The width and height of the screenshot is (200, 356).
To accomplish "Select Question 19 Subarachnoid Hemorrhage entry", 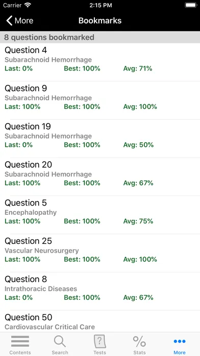I will pos(100,138).
